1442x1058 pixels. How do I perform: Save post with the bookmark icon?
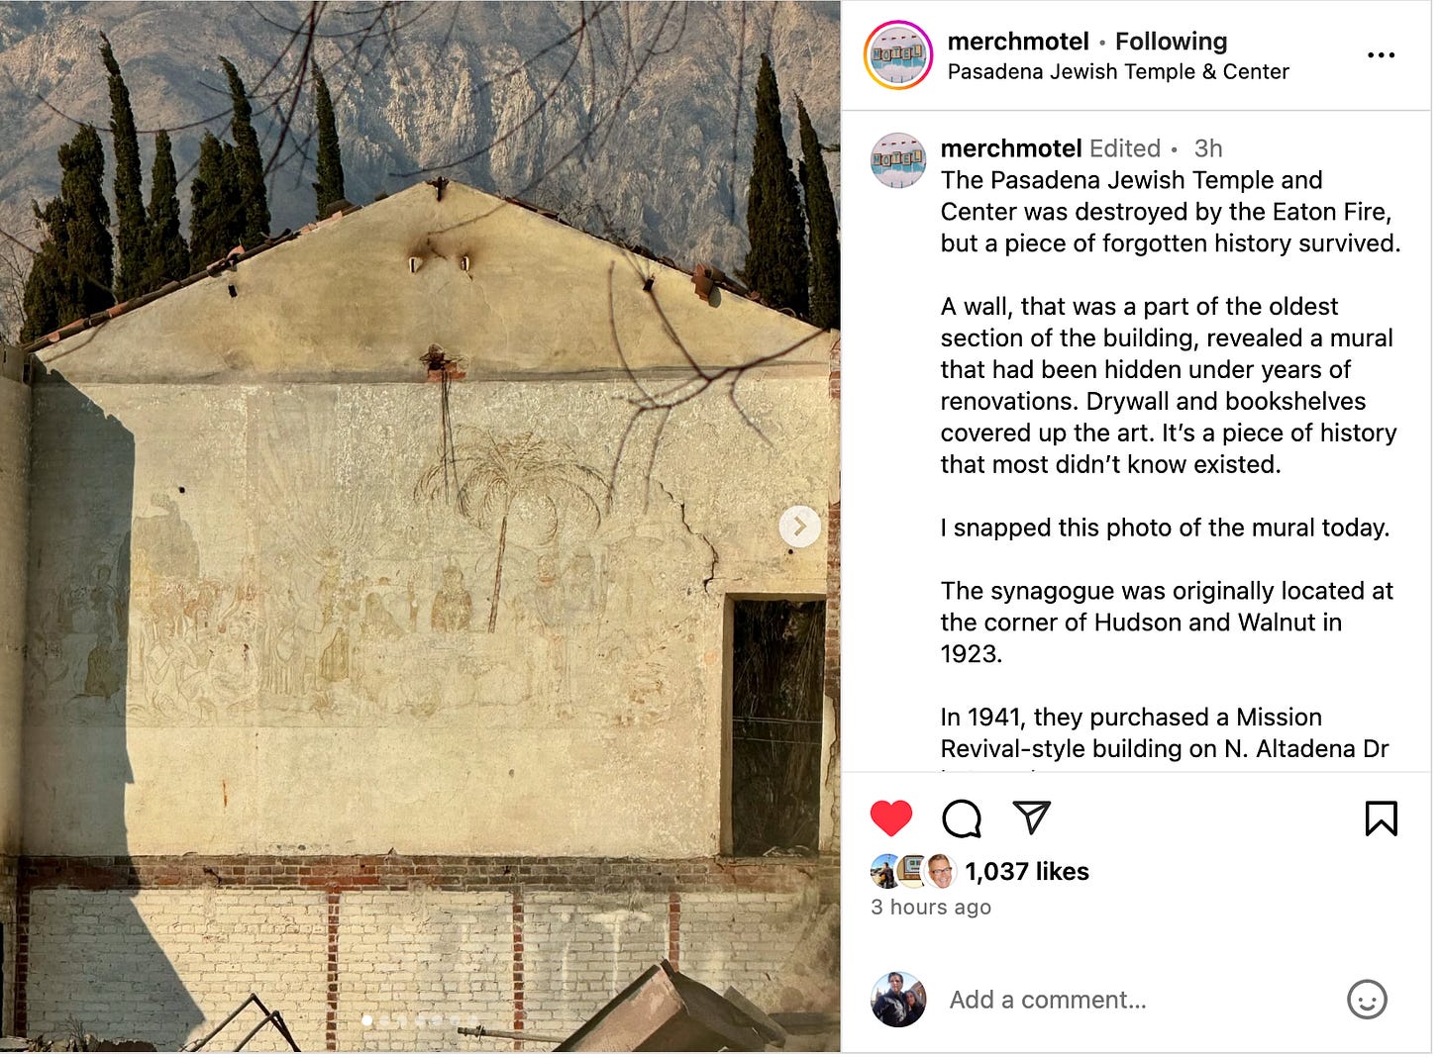click(x=1381, y=818)
